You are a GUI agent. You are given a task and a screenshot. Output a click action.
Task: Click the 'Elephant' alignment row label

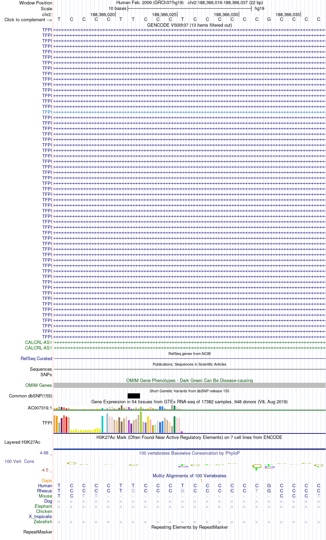(43, 506)
